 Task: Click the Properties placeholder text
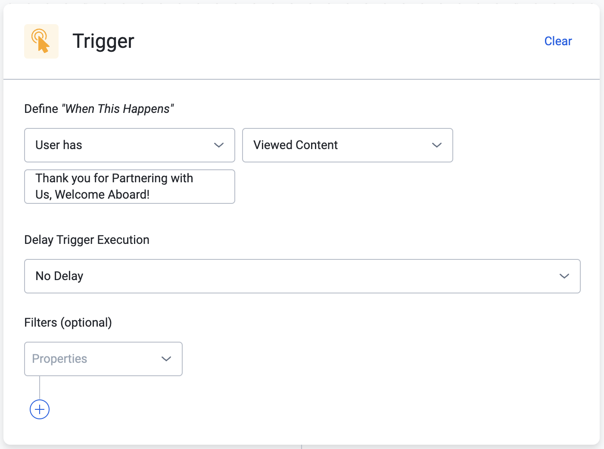(x=59, y=359)
